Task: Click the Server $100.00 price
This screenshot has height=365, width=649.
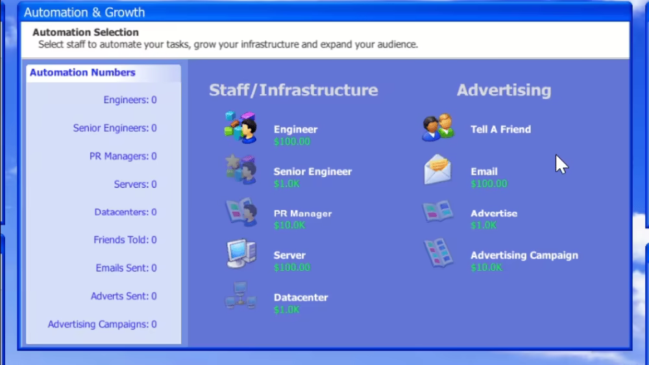Action: coord(292,267)
